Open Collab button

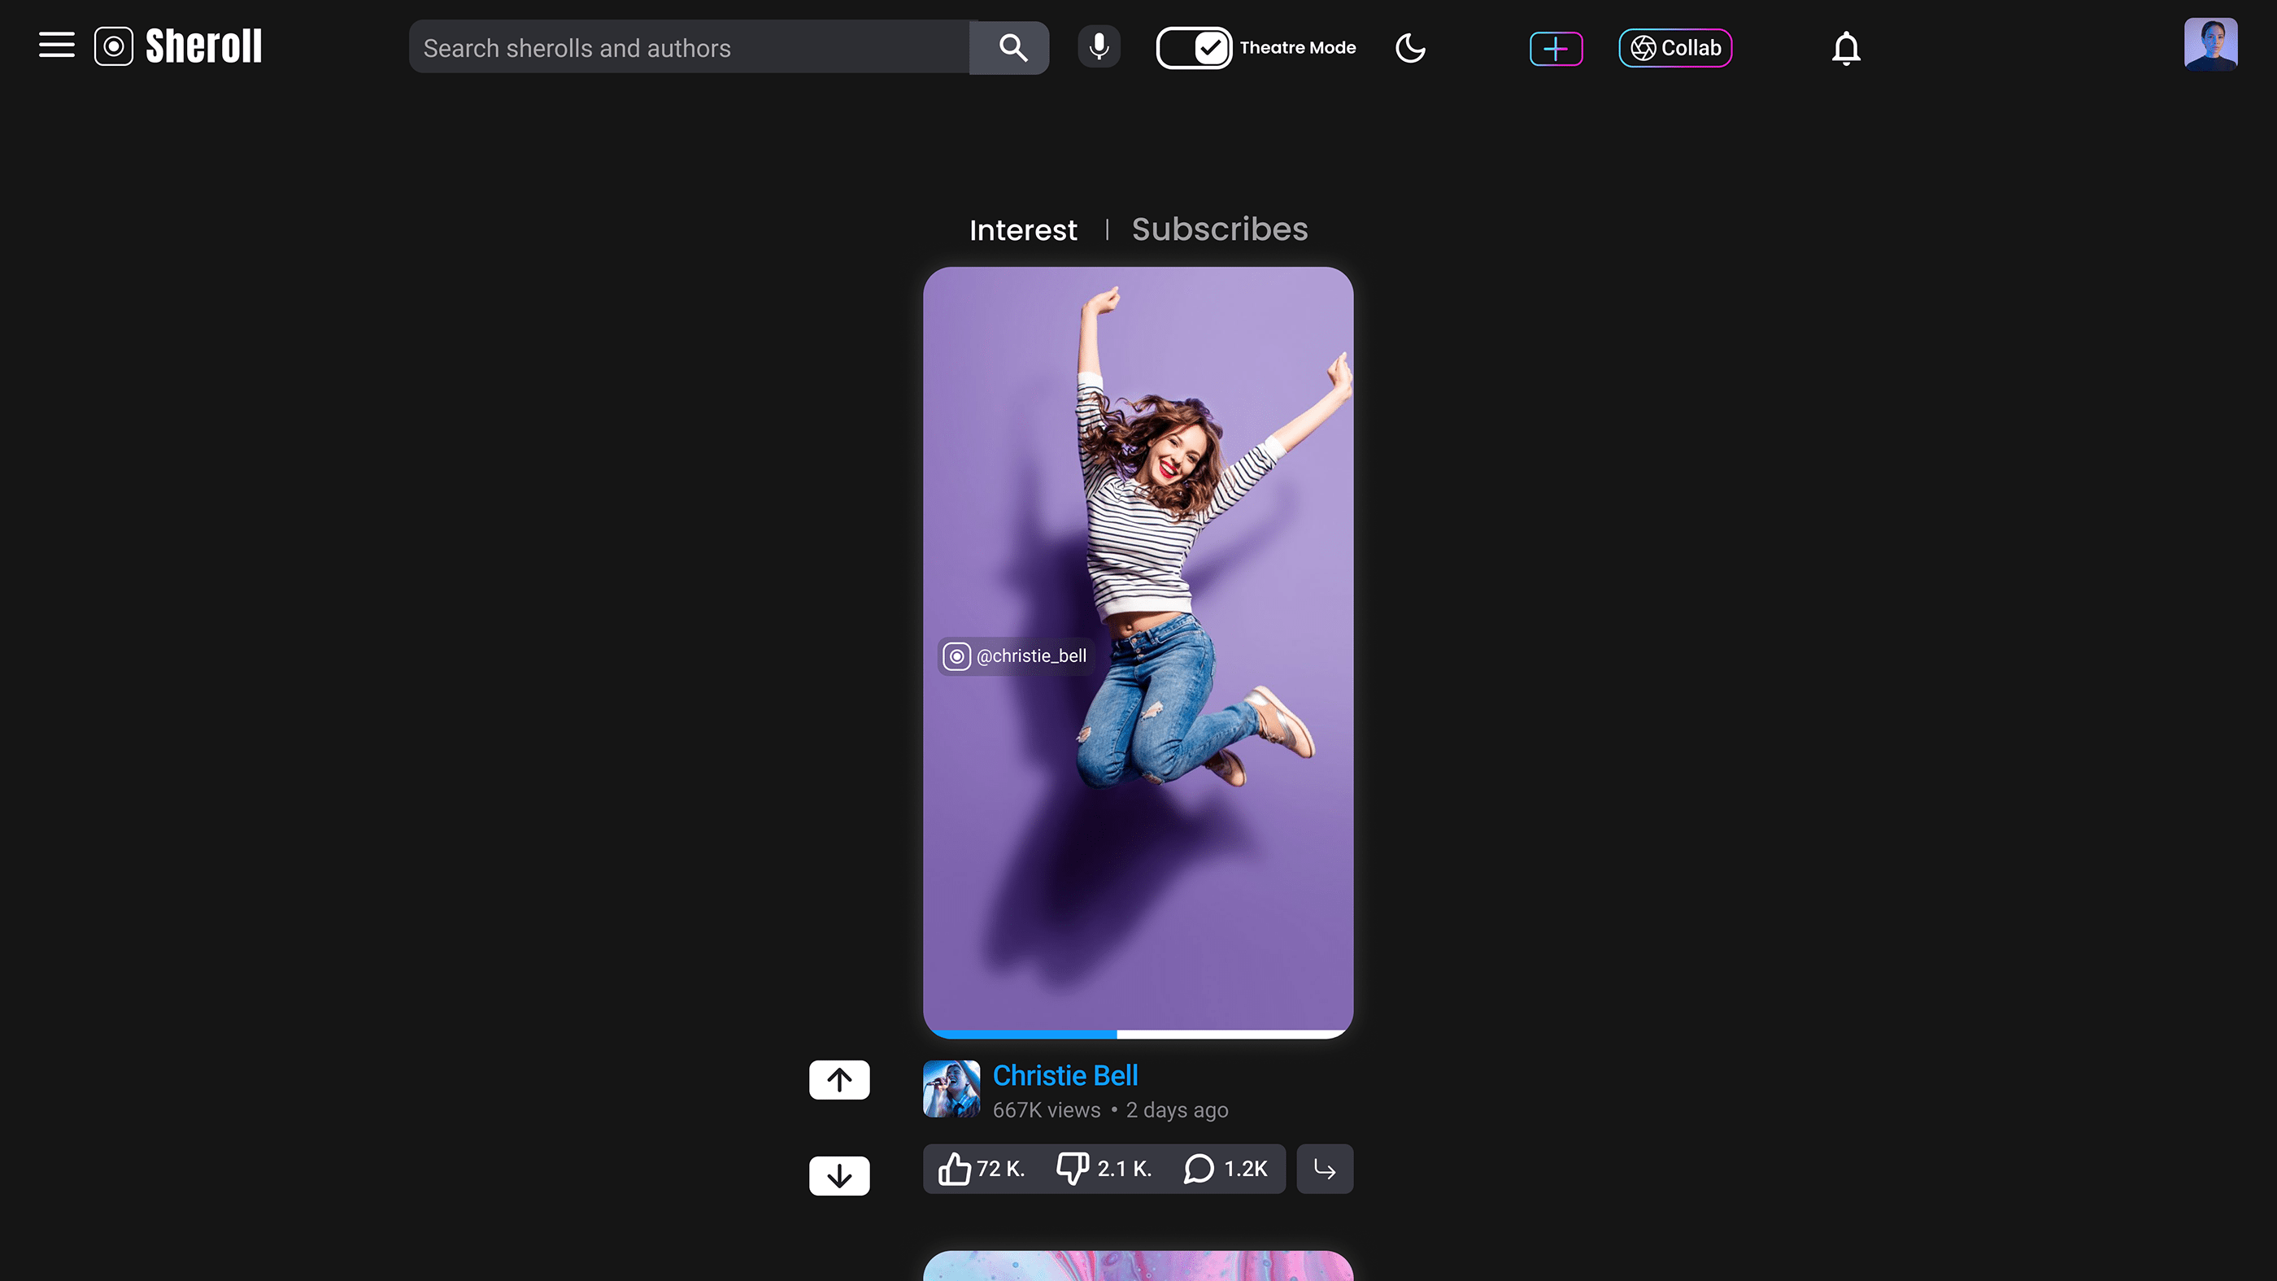point(1675,48)
